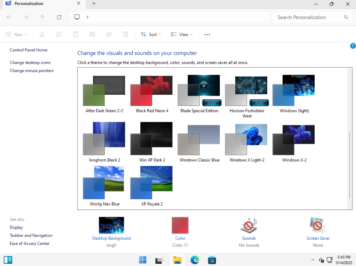Select the XP Royale 2 theme

(152, 186)
